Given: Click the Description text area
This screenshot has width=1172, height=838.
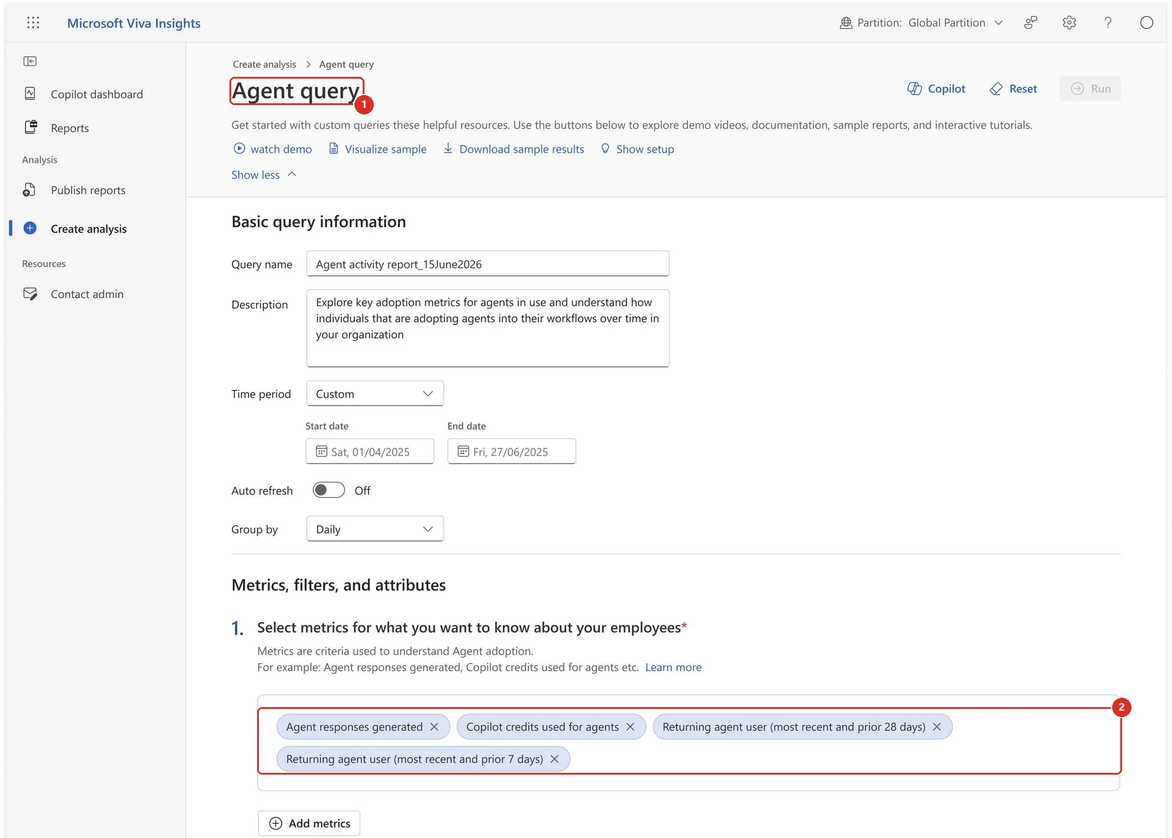Looking at the screenshot, I should tap(487, 327).
